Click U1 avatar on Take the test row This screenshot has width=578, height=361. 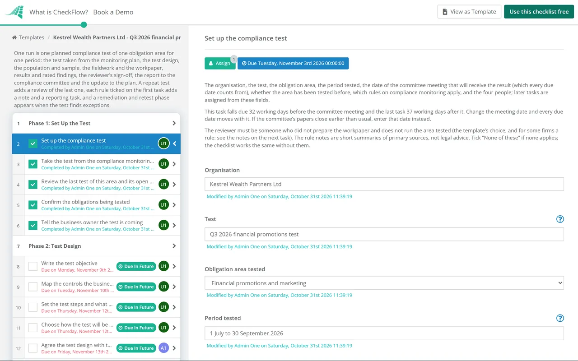[163, 164]
